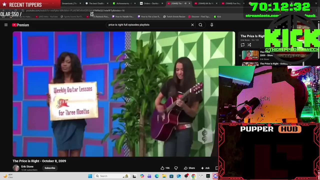Open Task View in taskbar
This screenshot has width=320, height=180.
(x=134, y=176)
